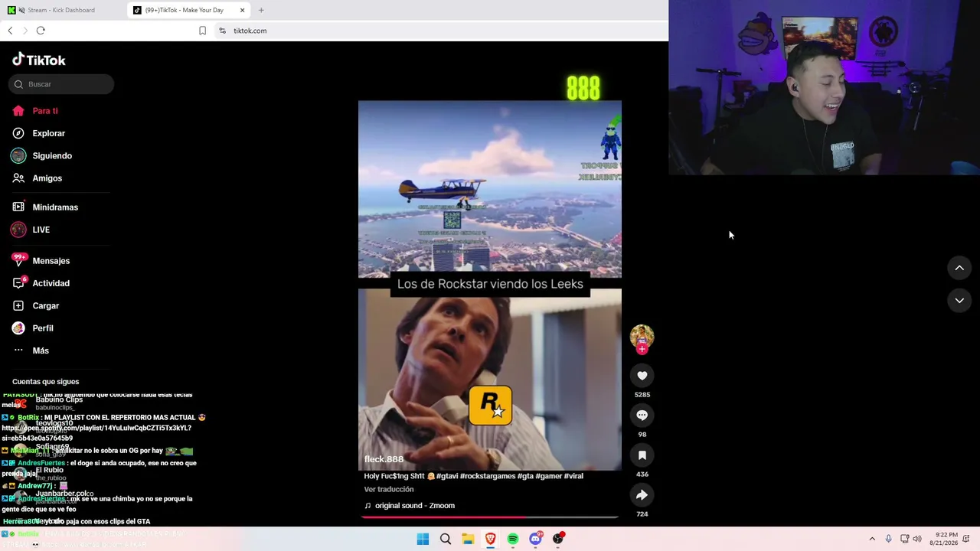980x551 pixels.
Task: Open the #gta hashtag
Action: (x=526, y=476)
